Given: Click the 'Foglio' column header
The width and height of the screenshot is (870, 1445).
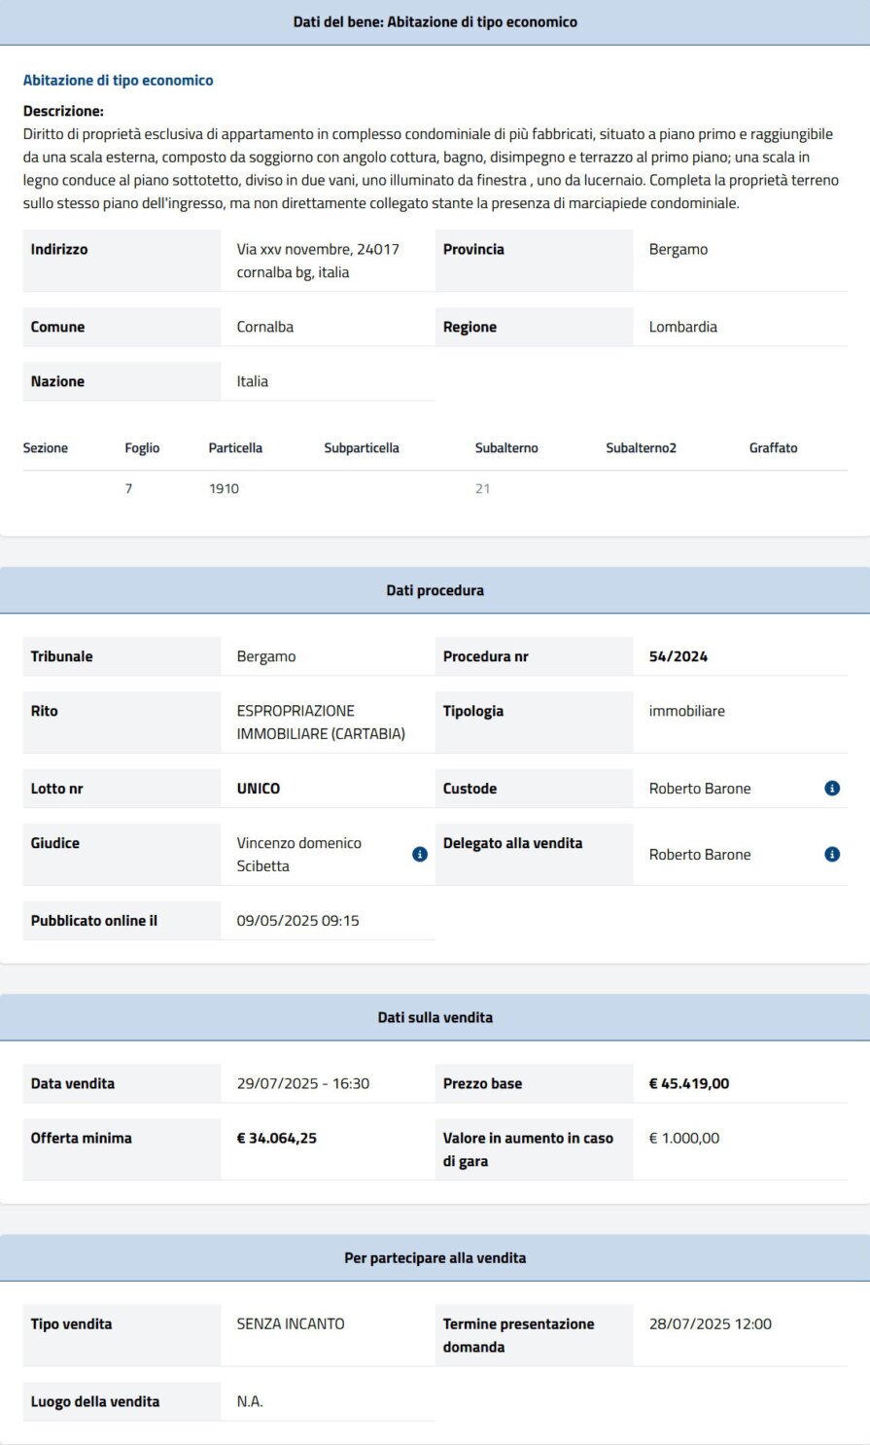Looking at the screenshot, I should pyautogui.click(x=142, y=448).
